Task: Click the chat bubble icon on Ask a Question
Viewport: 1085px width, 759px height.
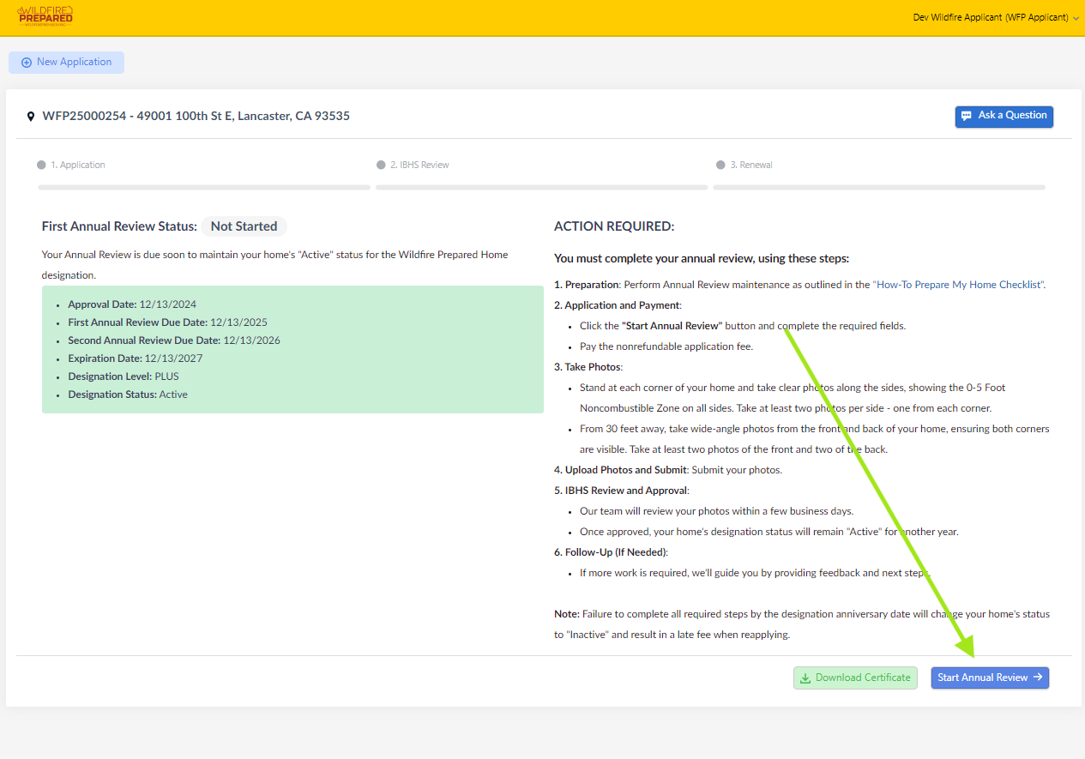Action: click(x=967, y=116)
